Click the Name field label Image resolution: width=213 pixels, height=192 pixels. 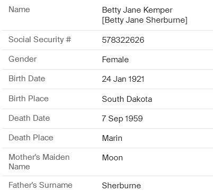click(x=19, y=9)
